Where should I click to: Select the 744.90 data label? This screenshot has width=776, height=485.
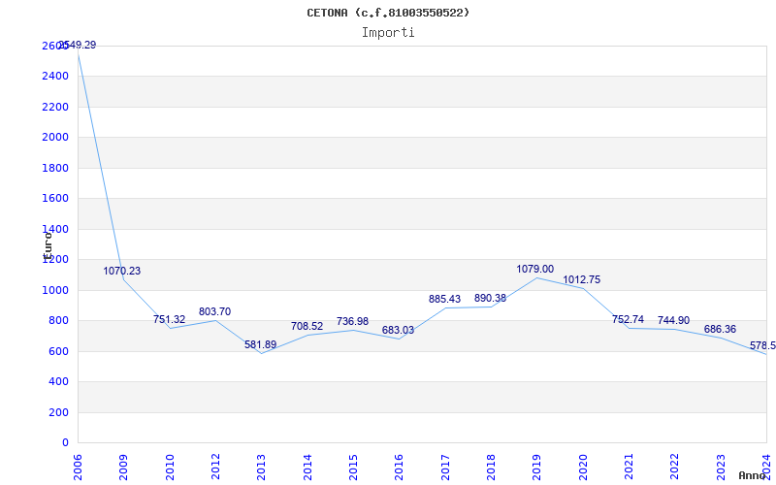pos(673,321)
